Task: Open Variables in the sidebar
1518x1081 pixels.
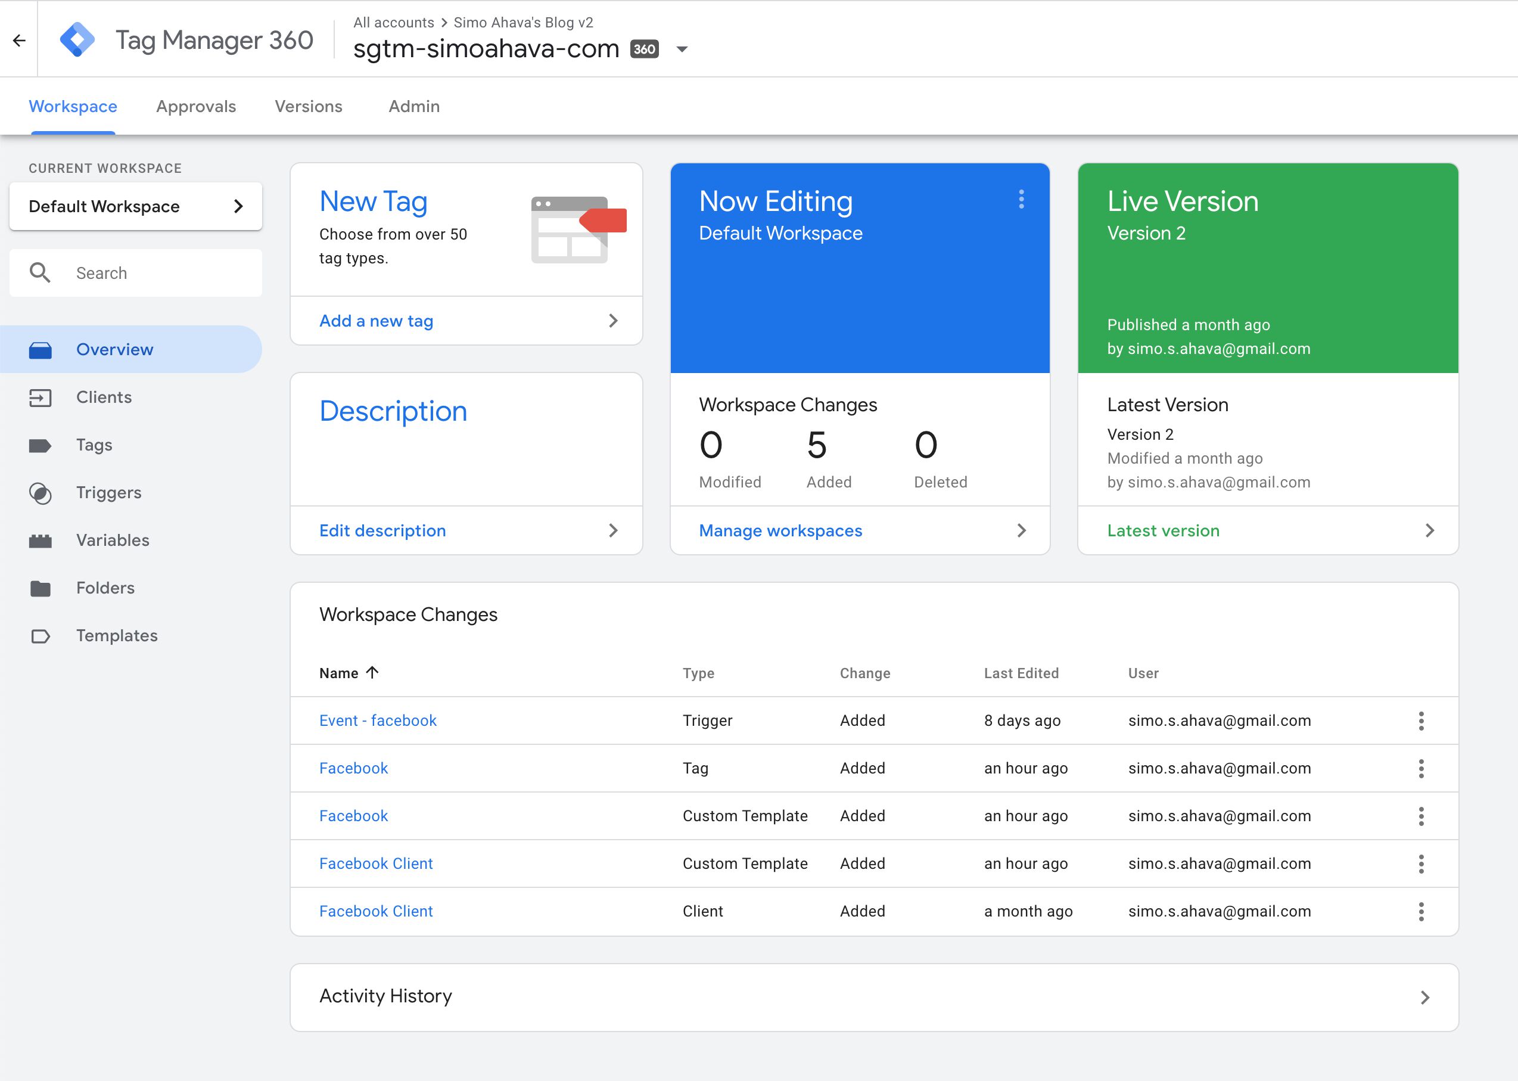Action: (113, 540)
